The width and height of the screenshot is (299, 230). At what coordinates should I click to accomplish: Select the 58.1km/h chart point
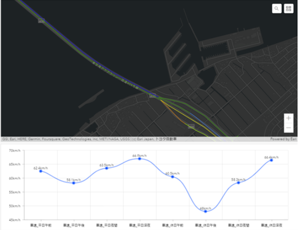pos(74,183)
